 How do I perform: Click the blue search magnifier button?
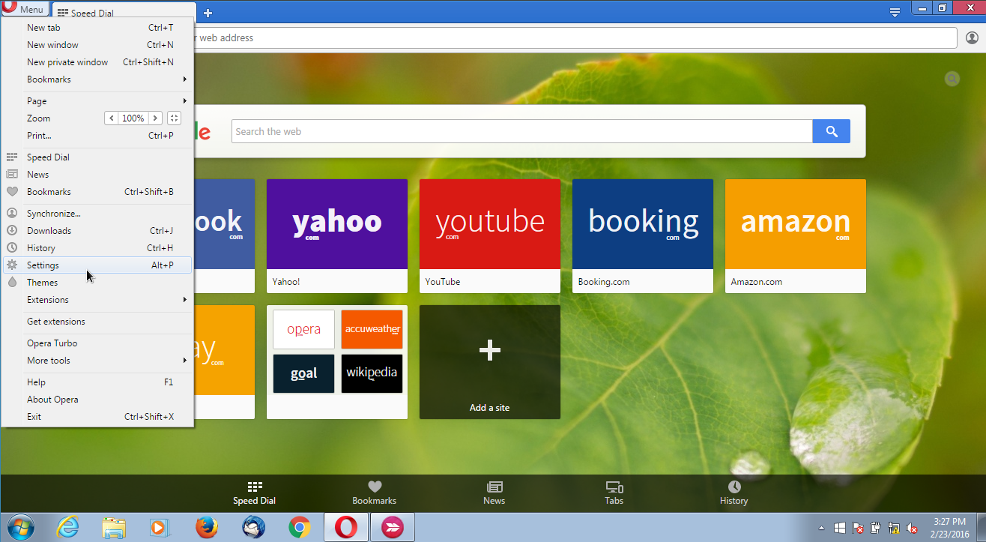pyautogui.click(x=832, y=131)
